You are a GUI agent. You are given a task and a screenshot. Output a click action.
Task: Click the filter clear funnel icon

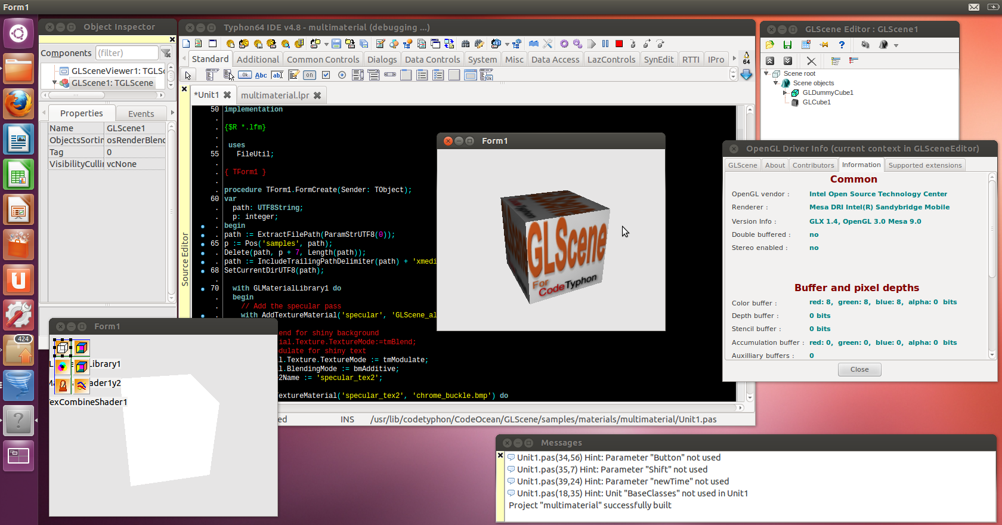(166, 53)
